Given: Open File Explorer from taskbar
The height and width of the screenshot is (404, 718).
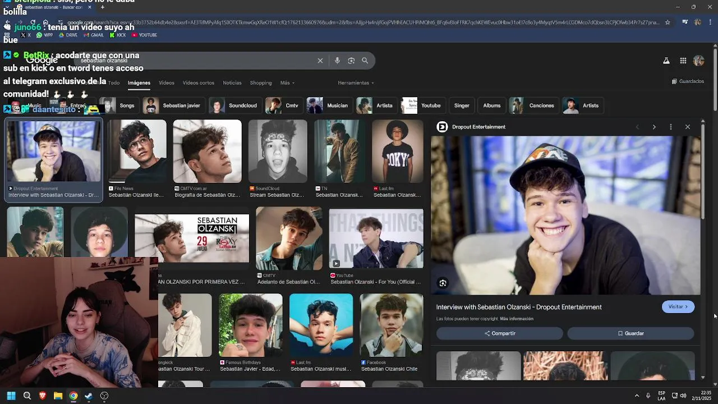Looking at the screenshot, I should pos(58,396).
